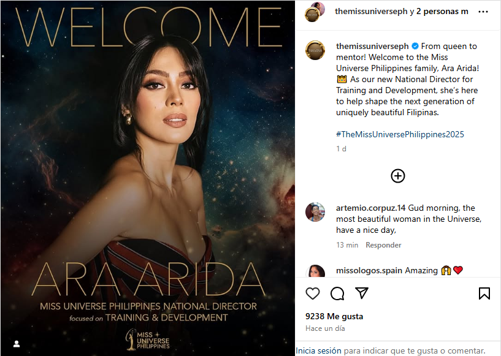Open themissuniverseph profile picture in caption

click(315, 50)
